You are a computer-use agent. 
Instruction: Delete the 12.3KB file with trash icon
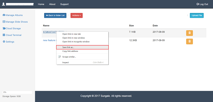point(189,41)
